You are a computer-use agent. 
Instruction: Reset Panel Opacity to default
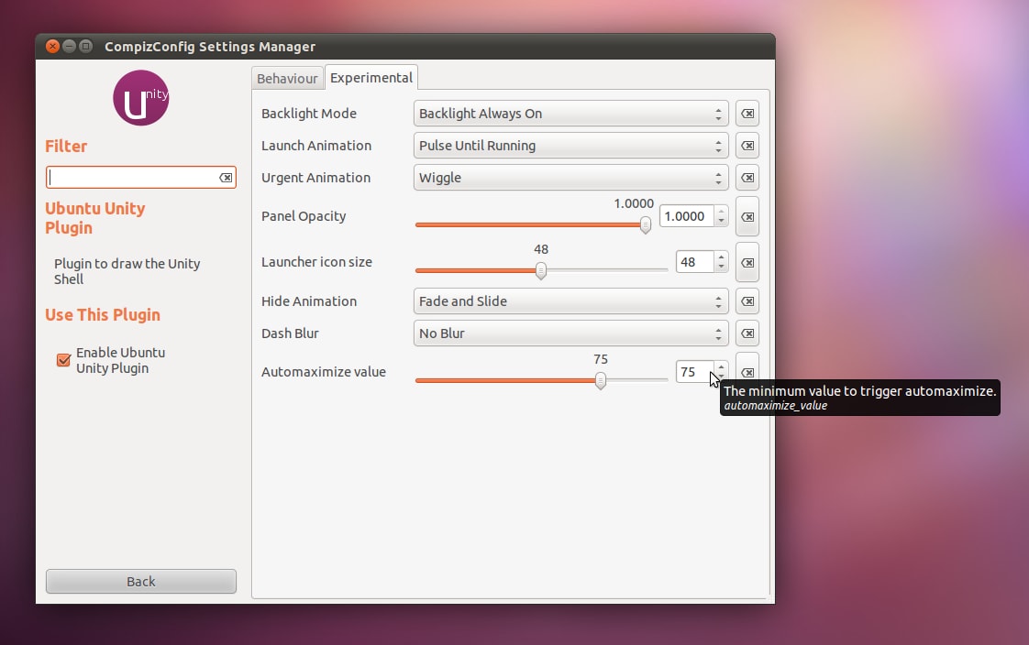click(747, 217)
